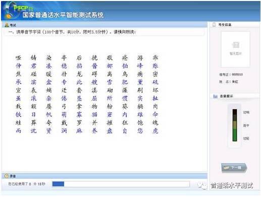
Task: Click the 准考证 number text
Action: click(231, 75)
